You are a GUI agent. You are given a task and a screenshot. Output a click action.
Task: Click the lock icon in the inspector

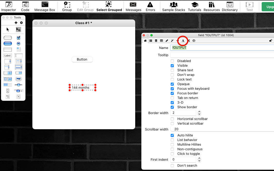(x=270, y=41)
